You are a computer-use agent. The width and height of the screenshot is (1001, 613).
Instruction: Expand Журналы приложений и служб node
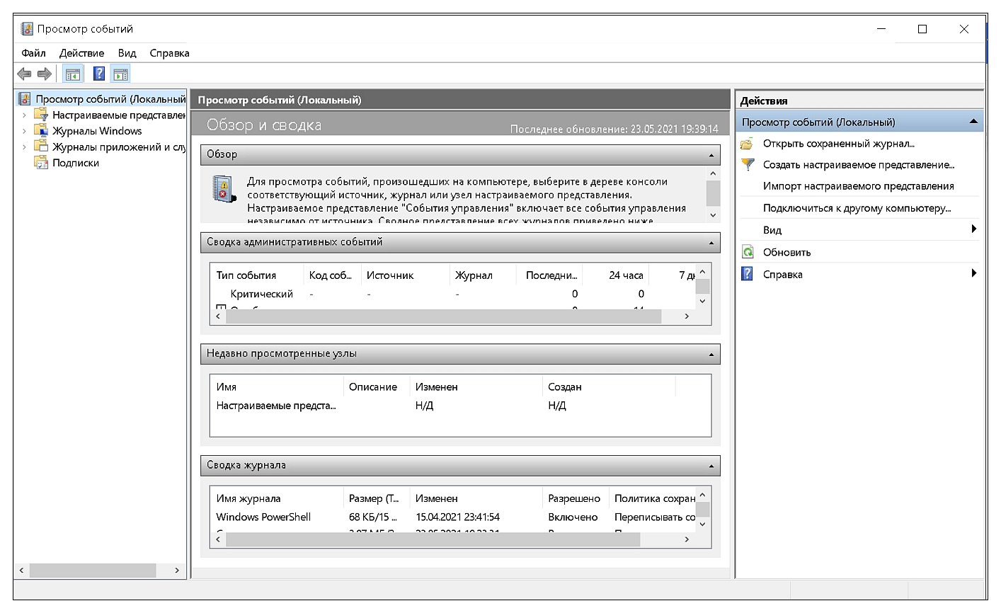click(x=24, y=147)
